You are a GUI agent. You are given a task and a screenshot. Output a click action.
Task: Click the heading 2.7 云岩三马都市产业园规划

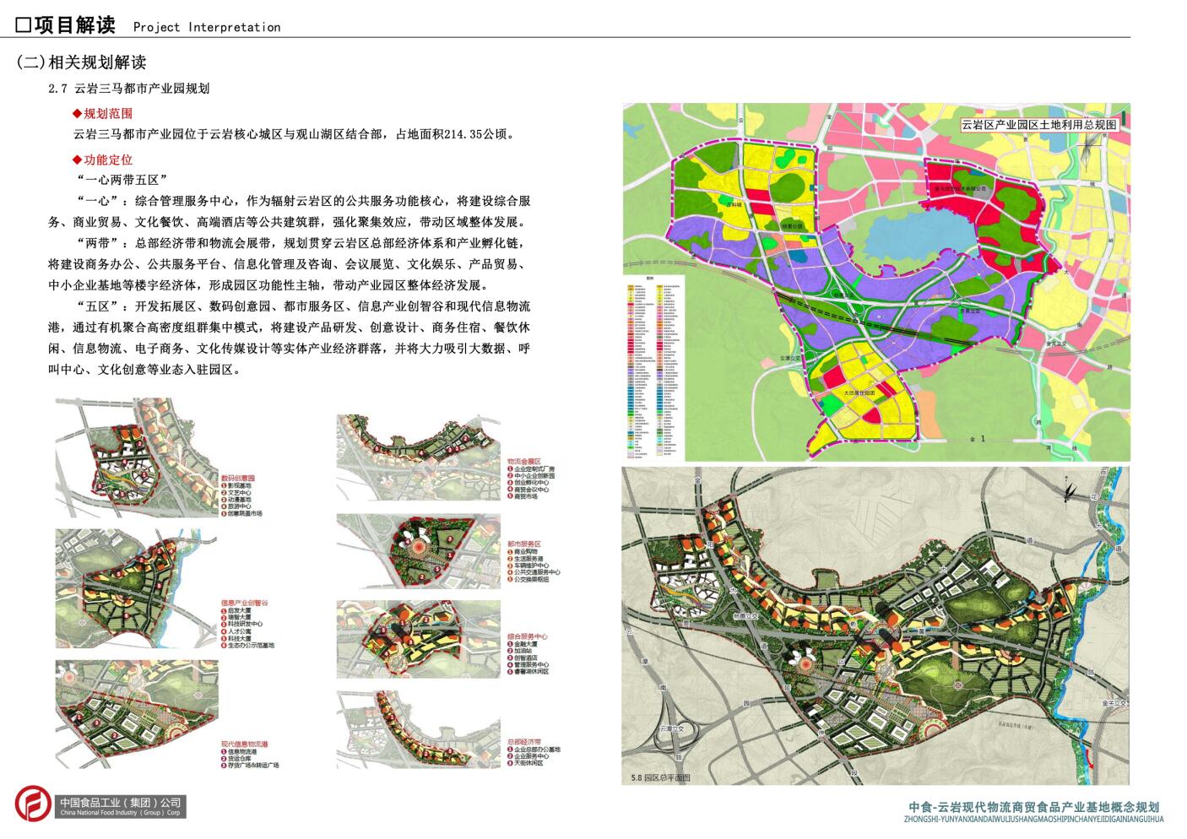(x=128, y=88)
